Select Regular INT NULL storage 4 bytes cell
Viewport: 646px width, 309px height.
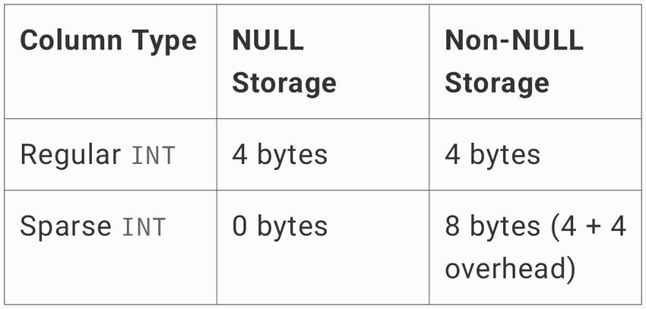pos(323,155)
